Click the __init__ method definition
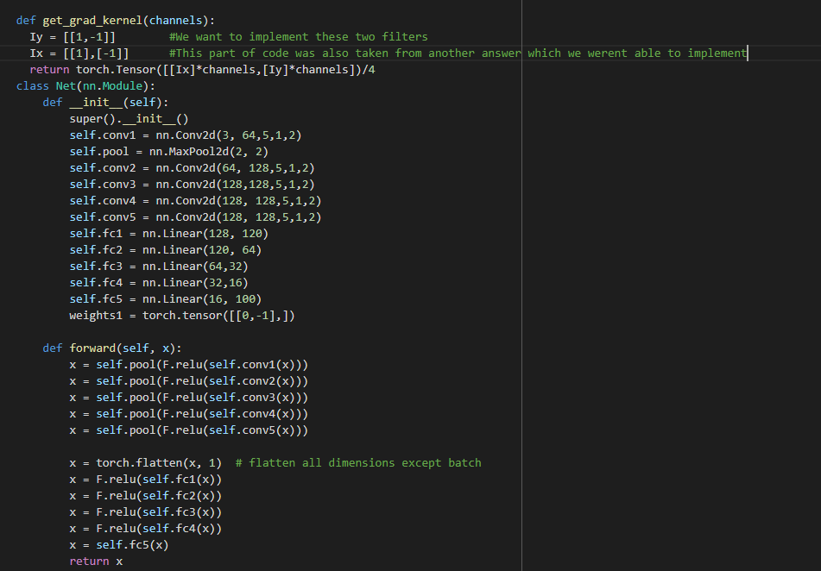This screenshot has width=821, height=571. click(x=106, y=102)
